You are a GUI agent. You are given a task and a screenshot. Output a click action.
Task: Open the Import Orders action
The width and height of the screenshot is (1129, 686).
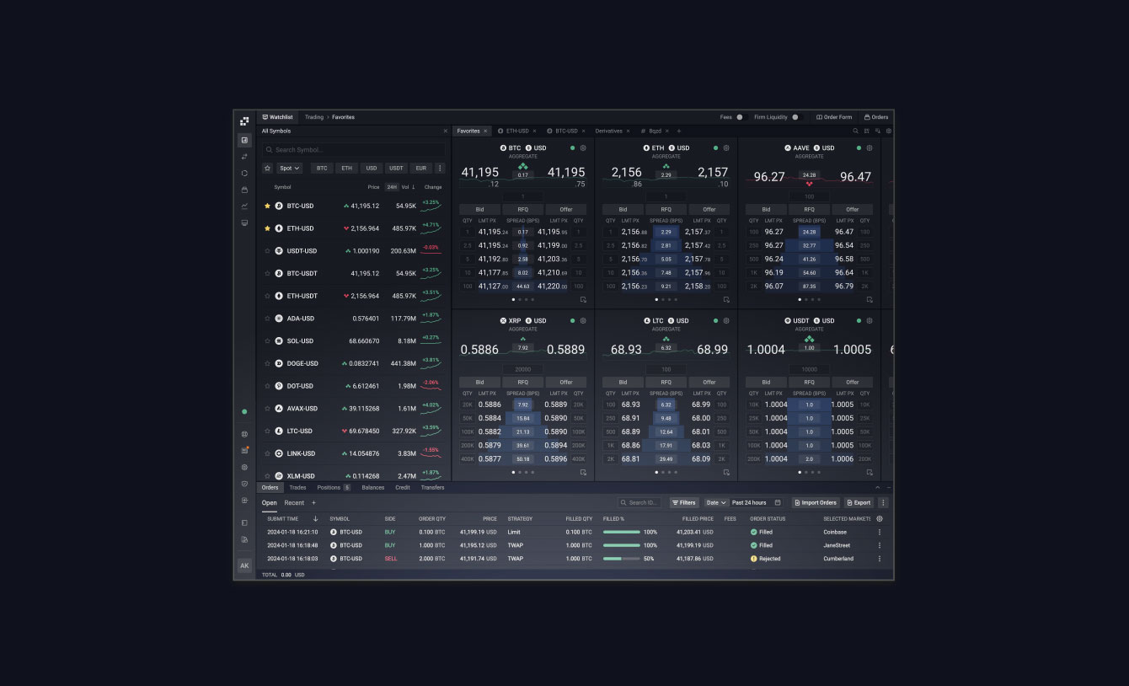(816, 502)
